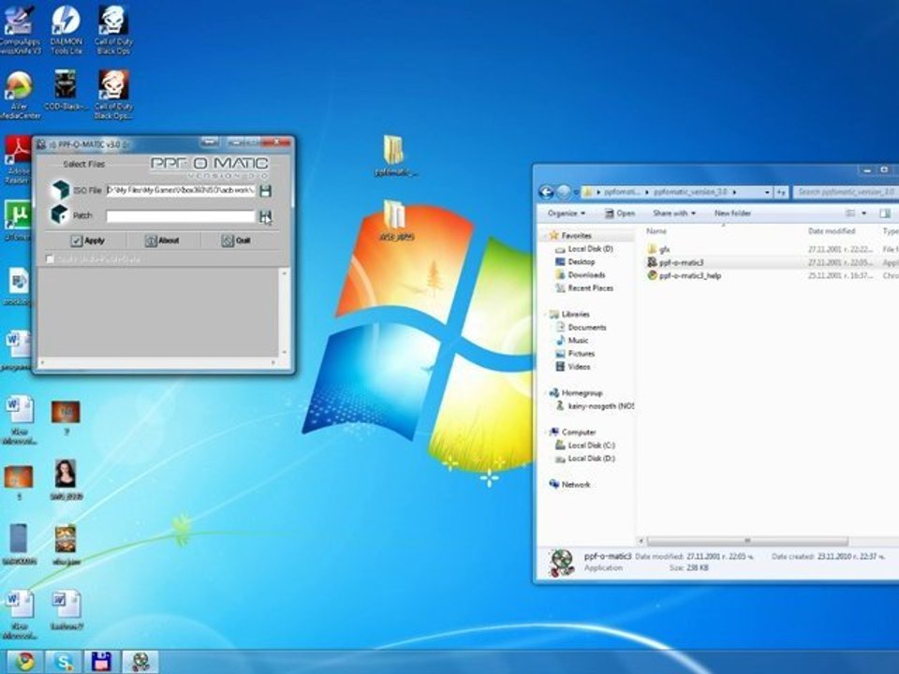Open the About dialog in PPF-O-MATIC

tap(162, 241)
